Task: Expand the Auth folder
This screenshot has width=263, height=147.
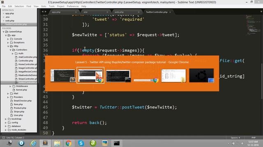Action: click(x=13, y=53)
